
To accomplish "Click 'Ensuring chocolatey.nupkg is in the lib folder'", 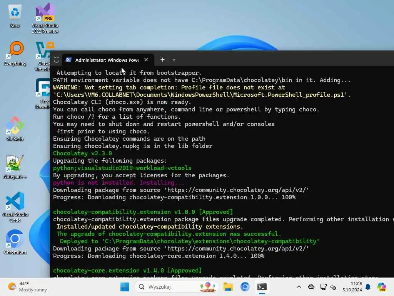I will click(x=132, y=146).
